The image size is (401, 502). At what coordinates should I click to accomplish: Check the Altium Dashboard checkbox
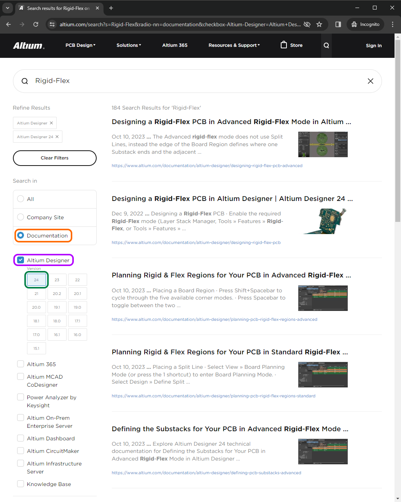(21, 438)
